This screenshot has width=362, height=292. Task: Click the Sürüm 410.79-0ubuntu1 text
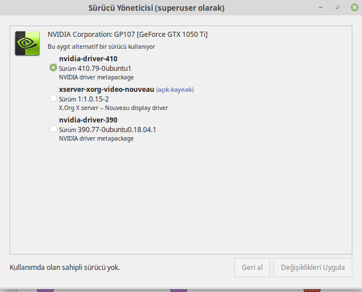pos(95,69)
